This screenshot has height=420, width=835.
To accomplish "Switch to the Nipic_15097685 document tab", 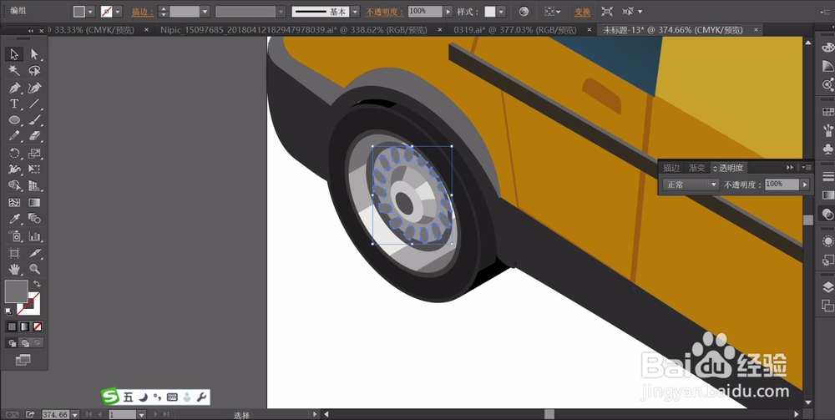I will 293,30.
